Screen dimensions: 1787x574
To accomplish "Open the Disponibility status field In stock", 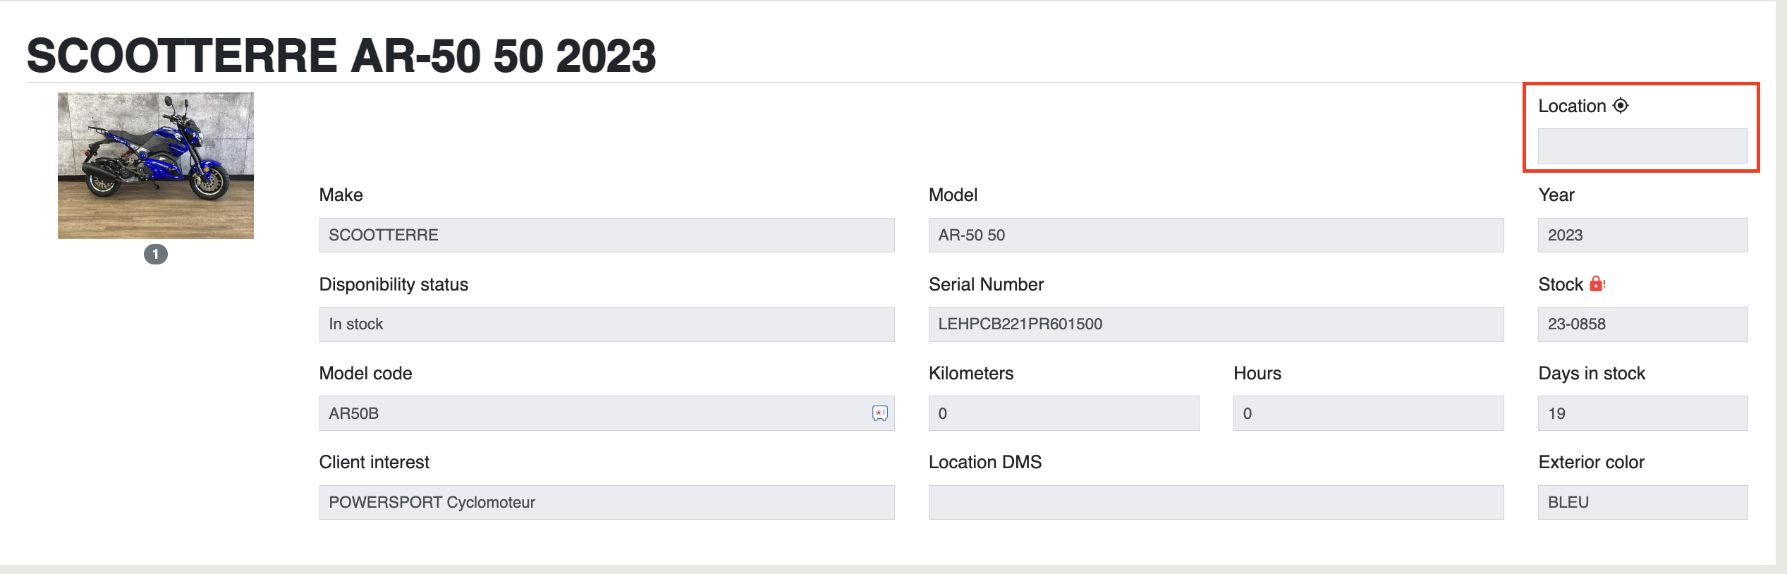I will coord(606,324).
